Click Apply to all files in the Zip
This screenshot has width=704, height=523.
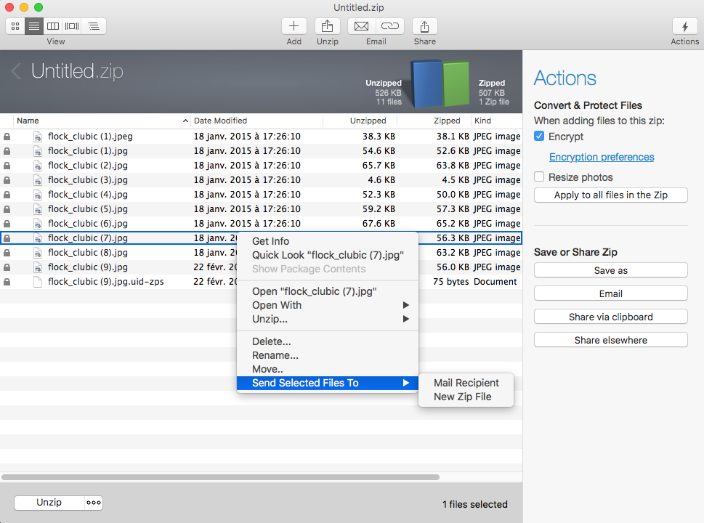610,195
